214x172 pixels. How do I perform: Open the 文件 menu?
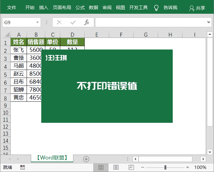12,8
